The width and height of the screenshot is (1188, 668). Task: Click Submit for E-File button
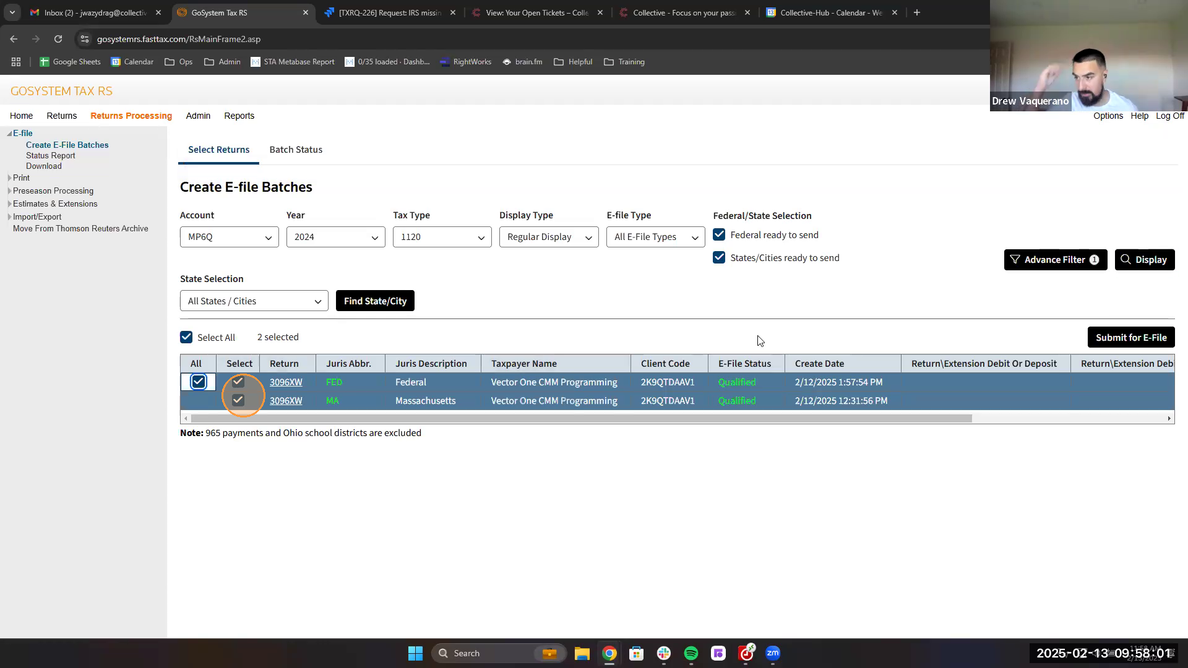click(x=1130, y=337)
